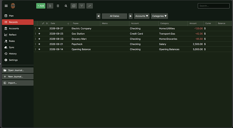Sort by the Payee column header

[85, 24]
